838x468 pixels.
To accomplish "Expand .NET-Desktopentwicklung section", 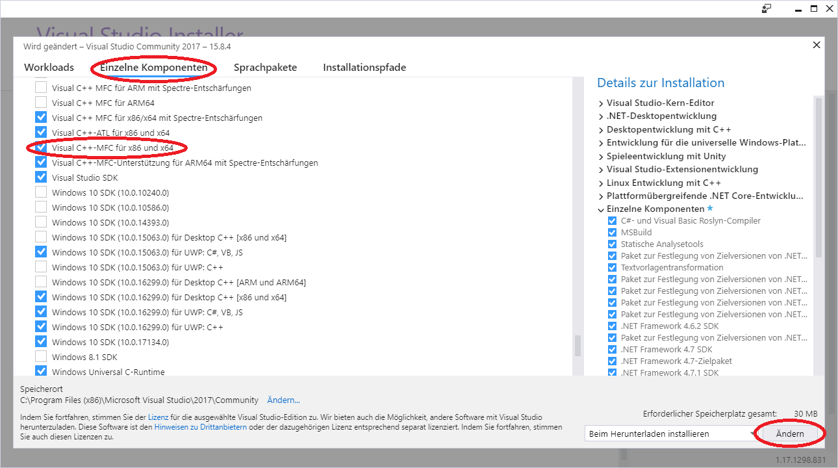I will pyautogui.click(x=601, y=116).
